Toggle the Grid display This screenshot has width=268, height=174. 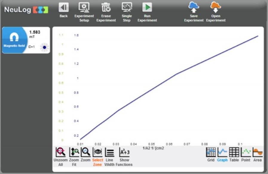211,152
